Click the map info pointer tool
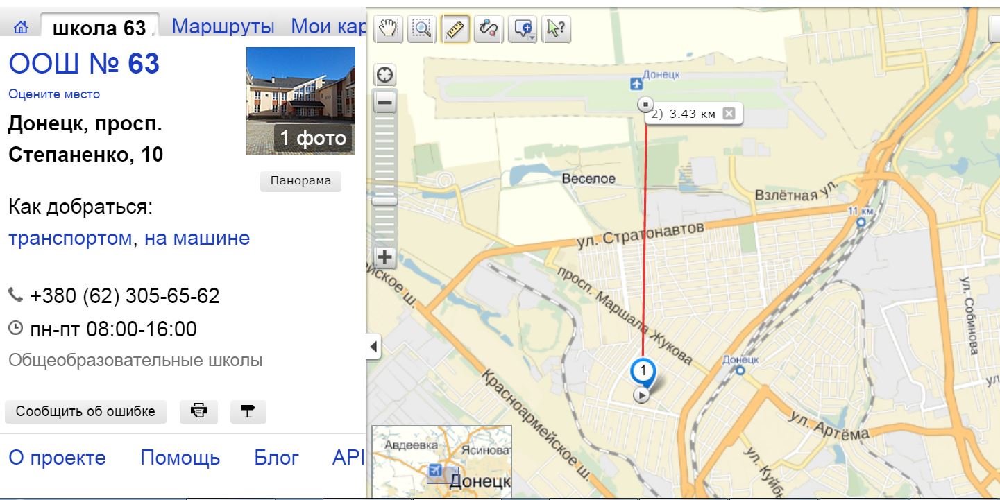The width and height of the screenshot is (1000, 500). tap(555, 28)
